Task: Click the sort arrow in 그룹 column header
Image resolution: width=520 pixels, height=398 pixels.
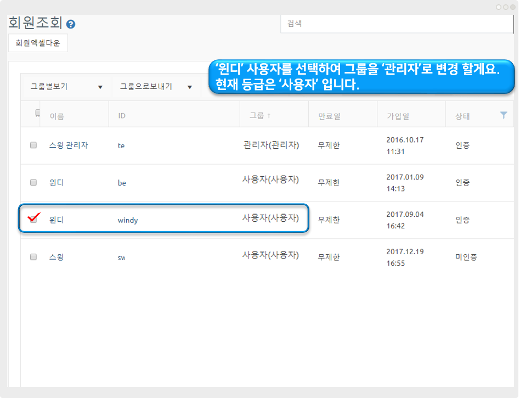Action: tap(269, 116)
